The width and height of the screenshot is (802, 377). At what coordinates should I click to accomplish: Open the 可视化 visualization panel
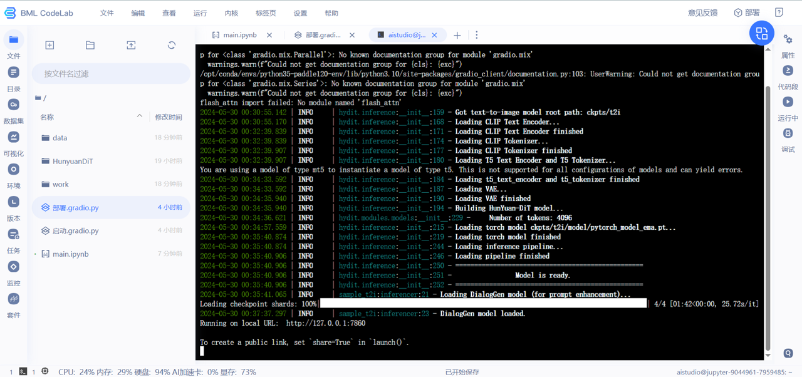tap(13, 143)
